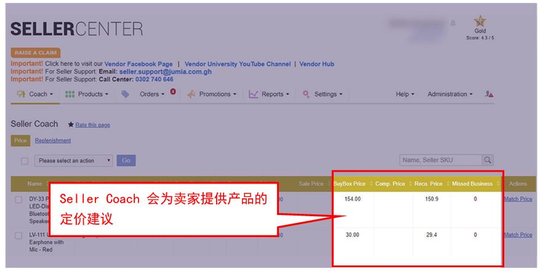Image resolution: width=540 pixels, height=271 pixels.
Task: Expand the Orders menu
Action: (152, 94)
